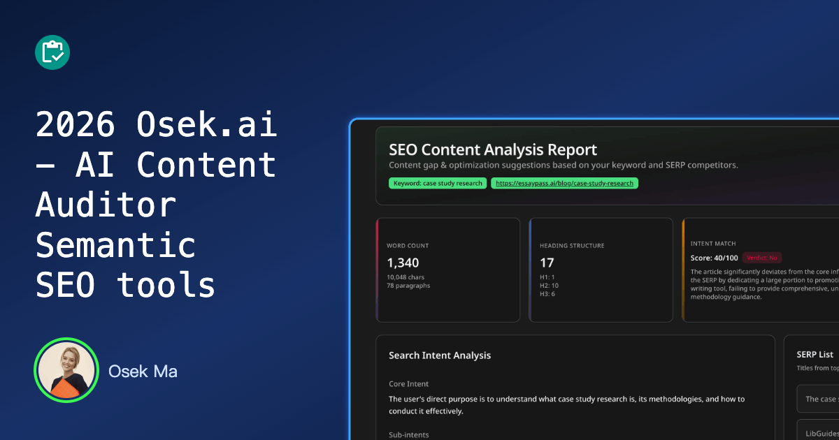
Task: Click the 1,340 word count number
Action: click(403, 263)
